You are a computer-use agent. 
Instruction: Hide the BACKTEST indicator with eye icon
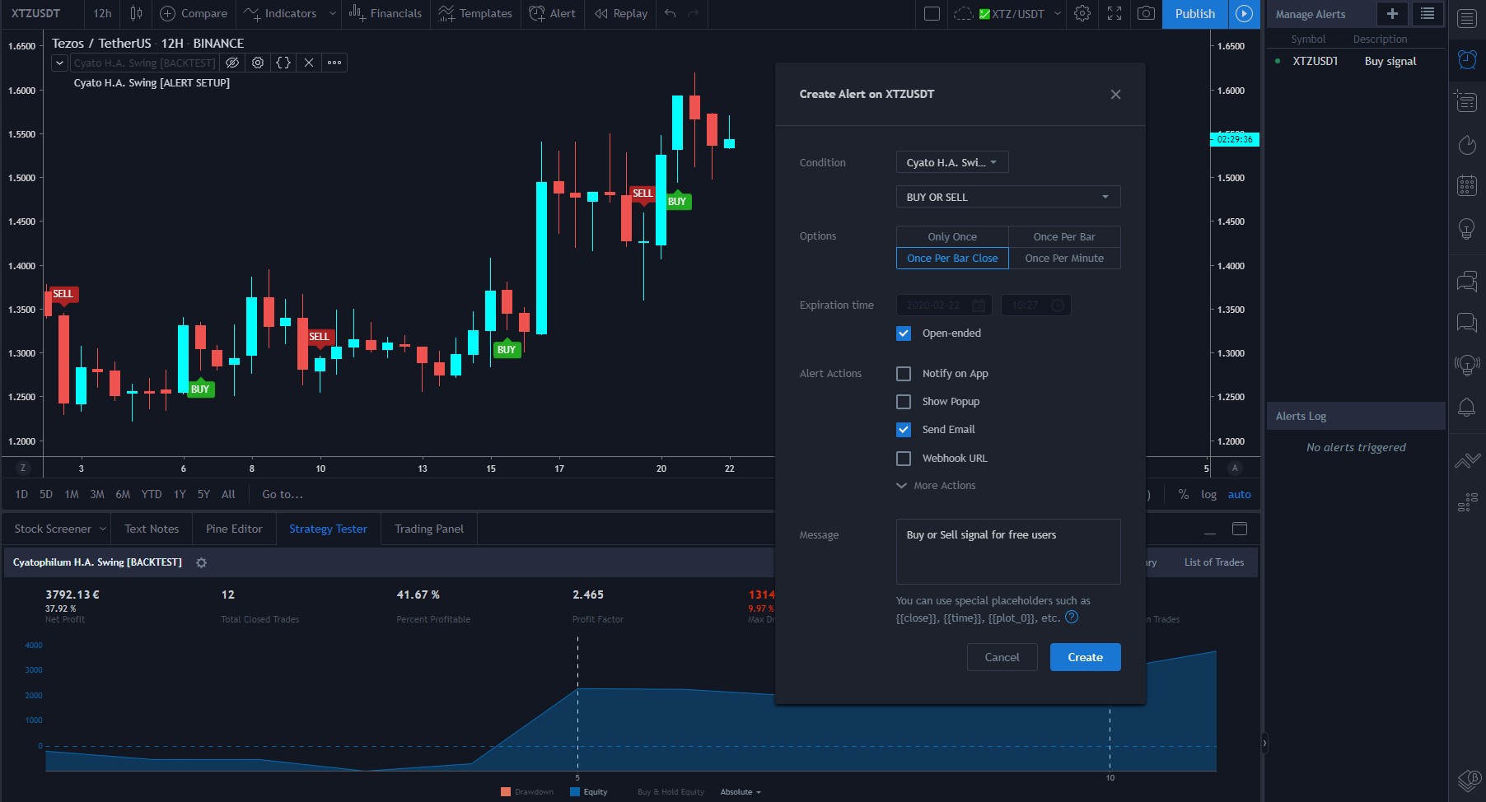point(232,63)
